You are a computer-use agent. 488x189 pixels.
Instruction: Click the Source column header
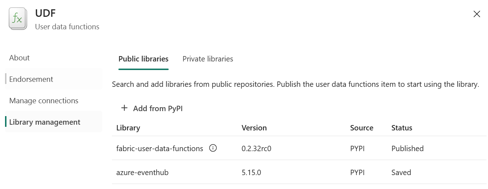362,128
